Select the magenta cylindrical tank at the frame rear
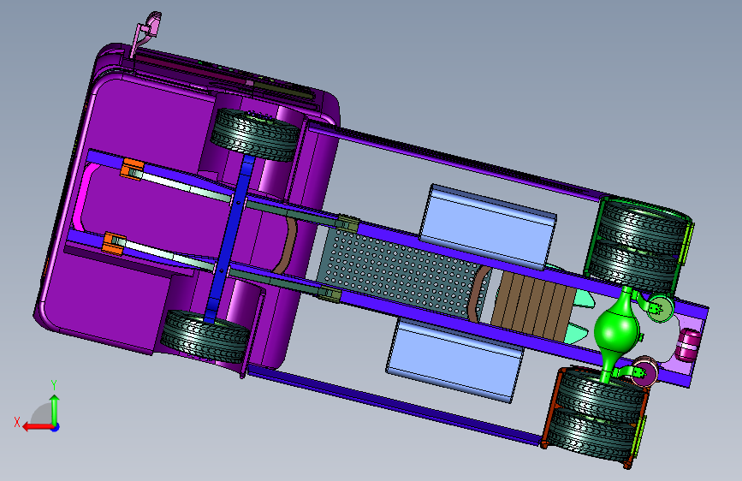This screenshot has width=742, height=481. tap(690, 345)
